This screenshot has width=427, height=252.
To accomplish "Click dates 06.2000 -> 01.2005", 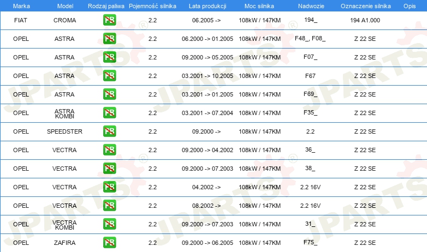I will [207, 39].
